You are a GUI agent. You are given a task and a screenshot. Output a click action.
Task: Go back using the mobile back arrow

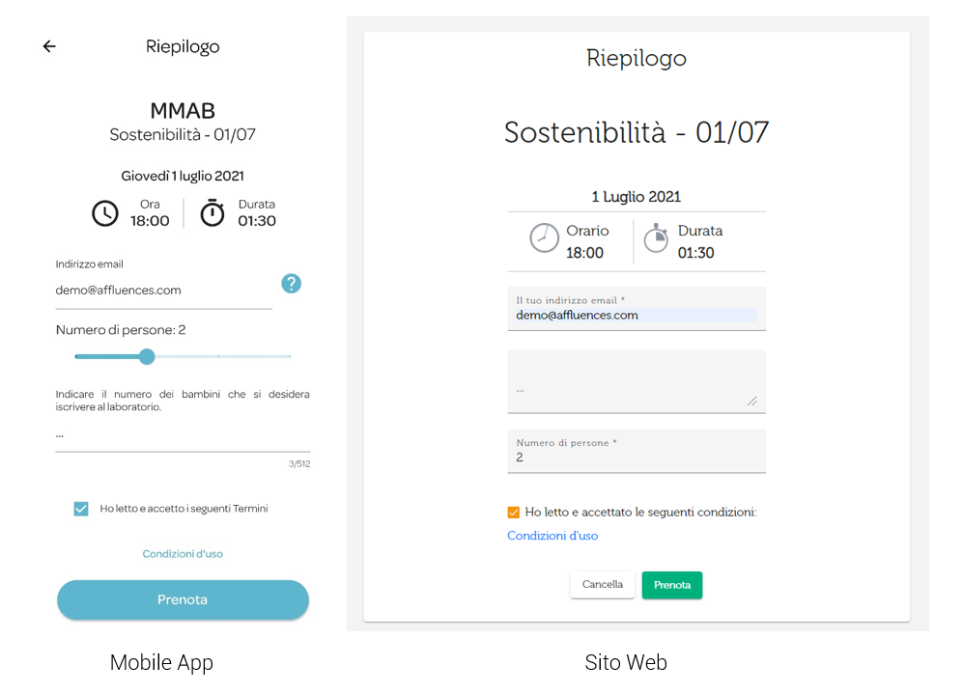click(49, 46)
